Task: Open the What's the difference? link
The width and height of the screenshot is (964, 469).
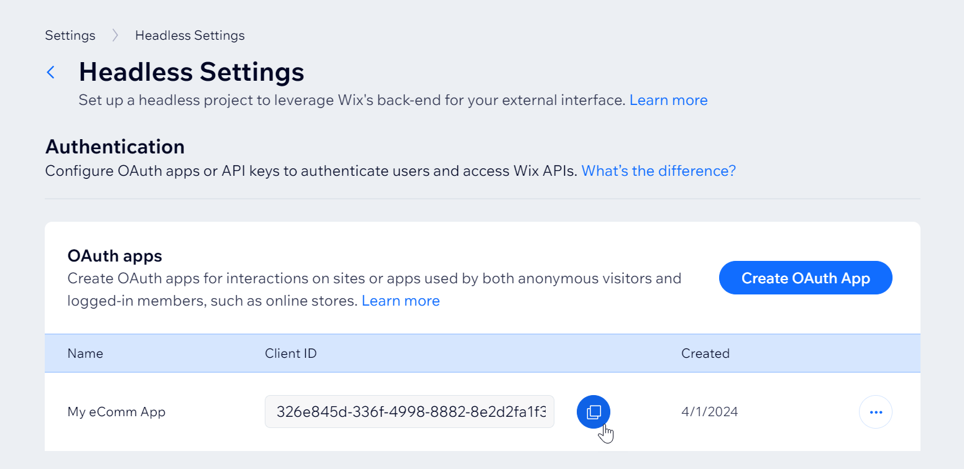Action: point(659,170)
